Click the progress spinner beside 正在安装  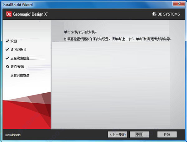pyautogui.click(x=7, y=67)
